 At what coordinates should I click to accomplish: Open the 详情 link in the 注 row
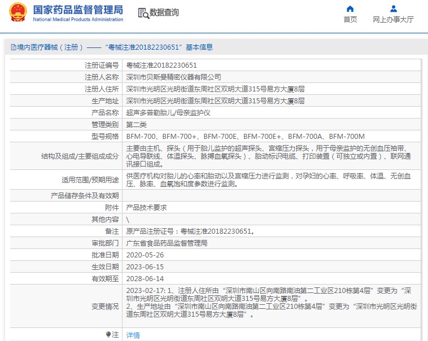click(133, 335)
